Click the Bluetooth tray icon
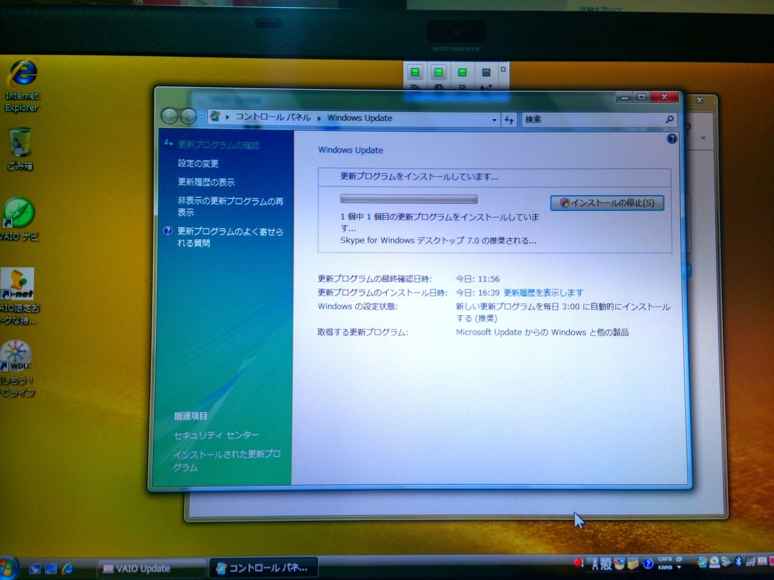 pos(739,563)
